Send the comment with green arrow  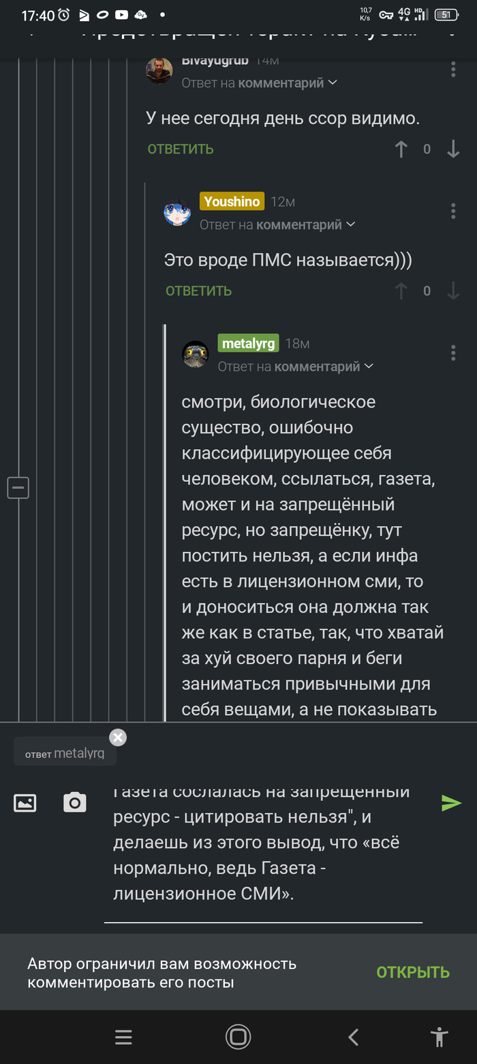[450, 803]
